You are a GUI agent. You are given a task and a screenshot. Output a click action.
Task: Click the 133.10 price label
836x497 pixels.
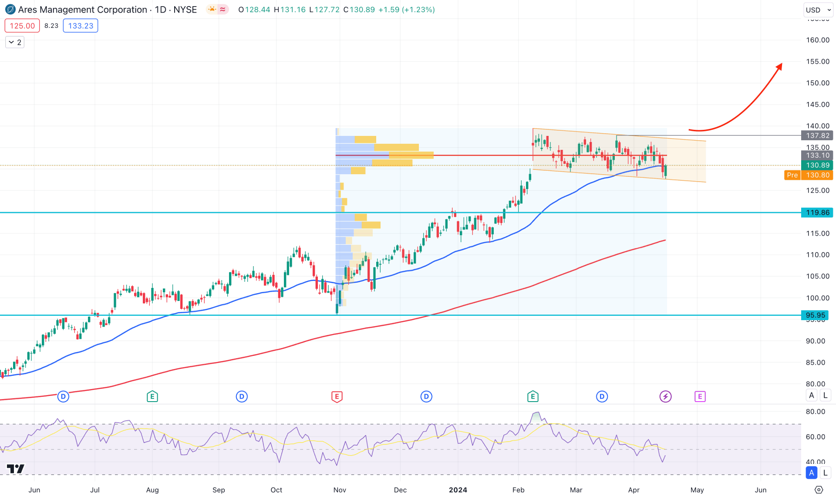pos(817,155)
